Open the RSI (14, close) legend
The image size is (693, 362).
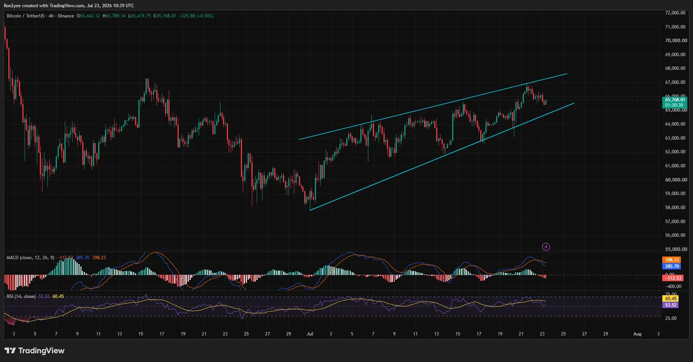pyautogui.click(x=21, y=296)
